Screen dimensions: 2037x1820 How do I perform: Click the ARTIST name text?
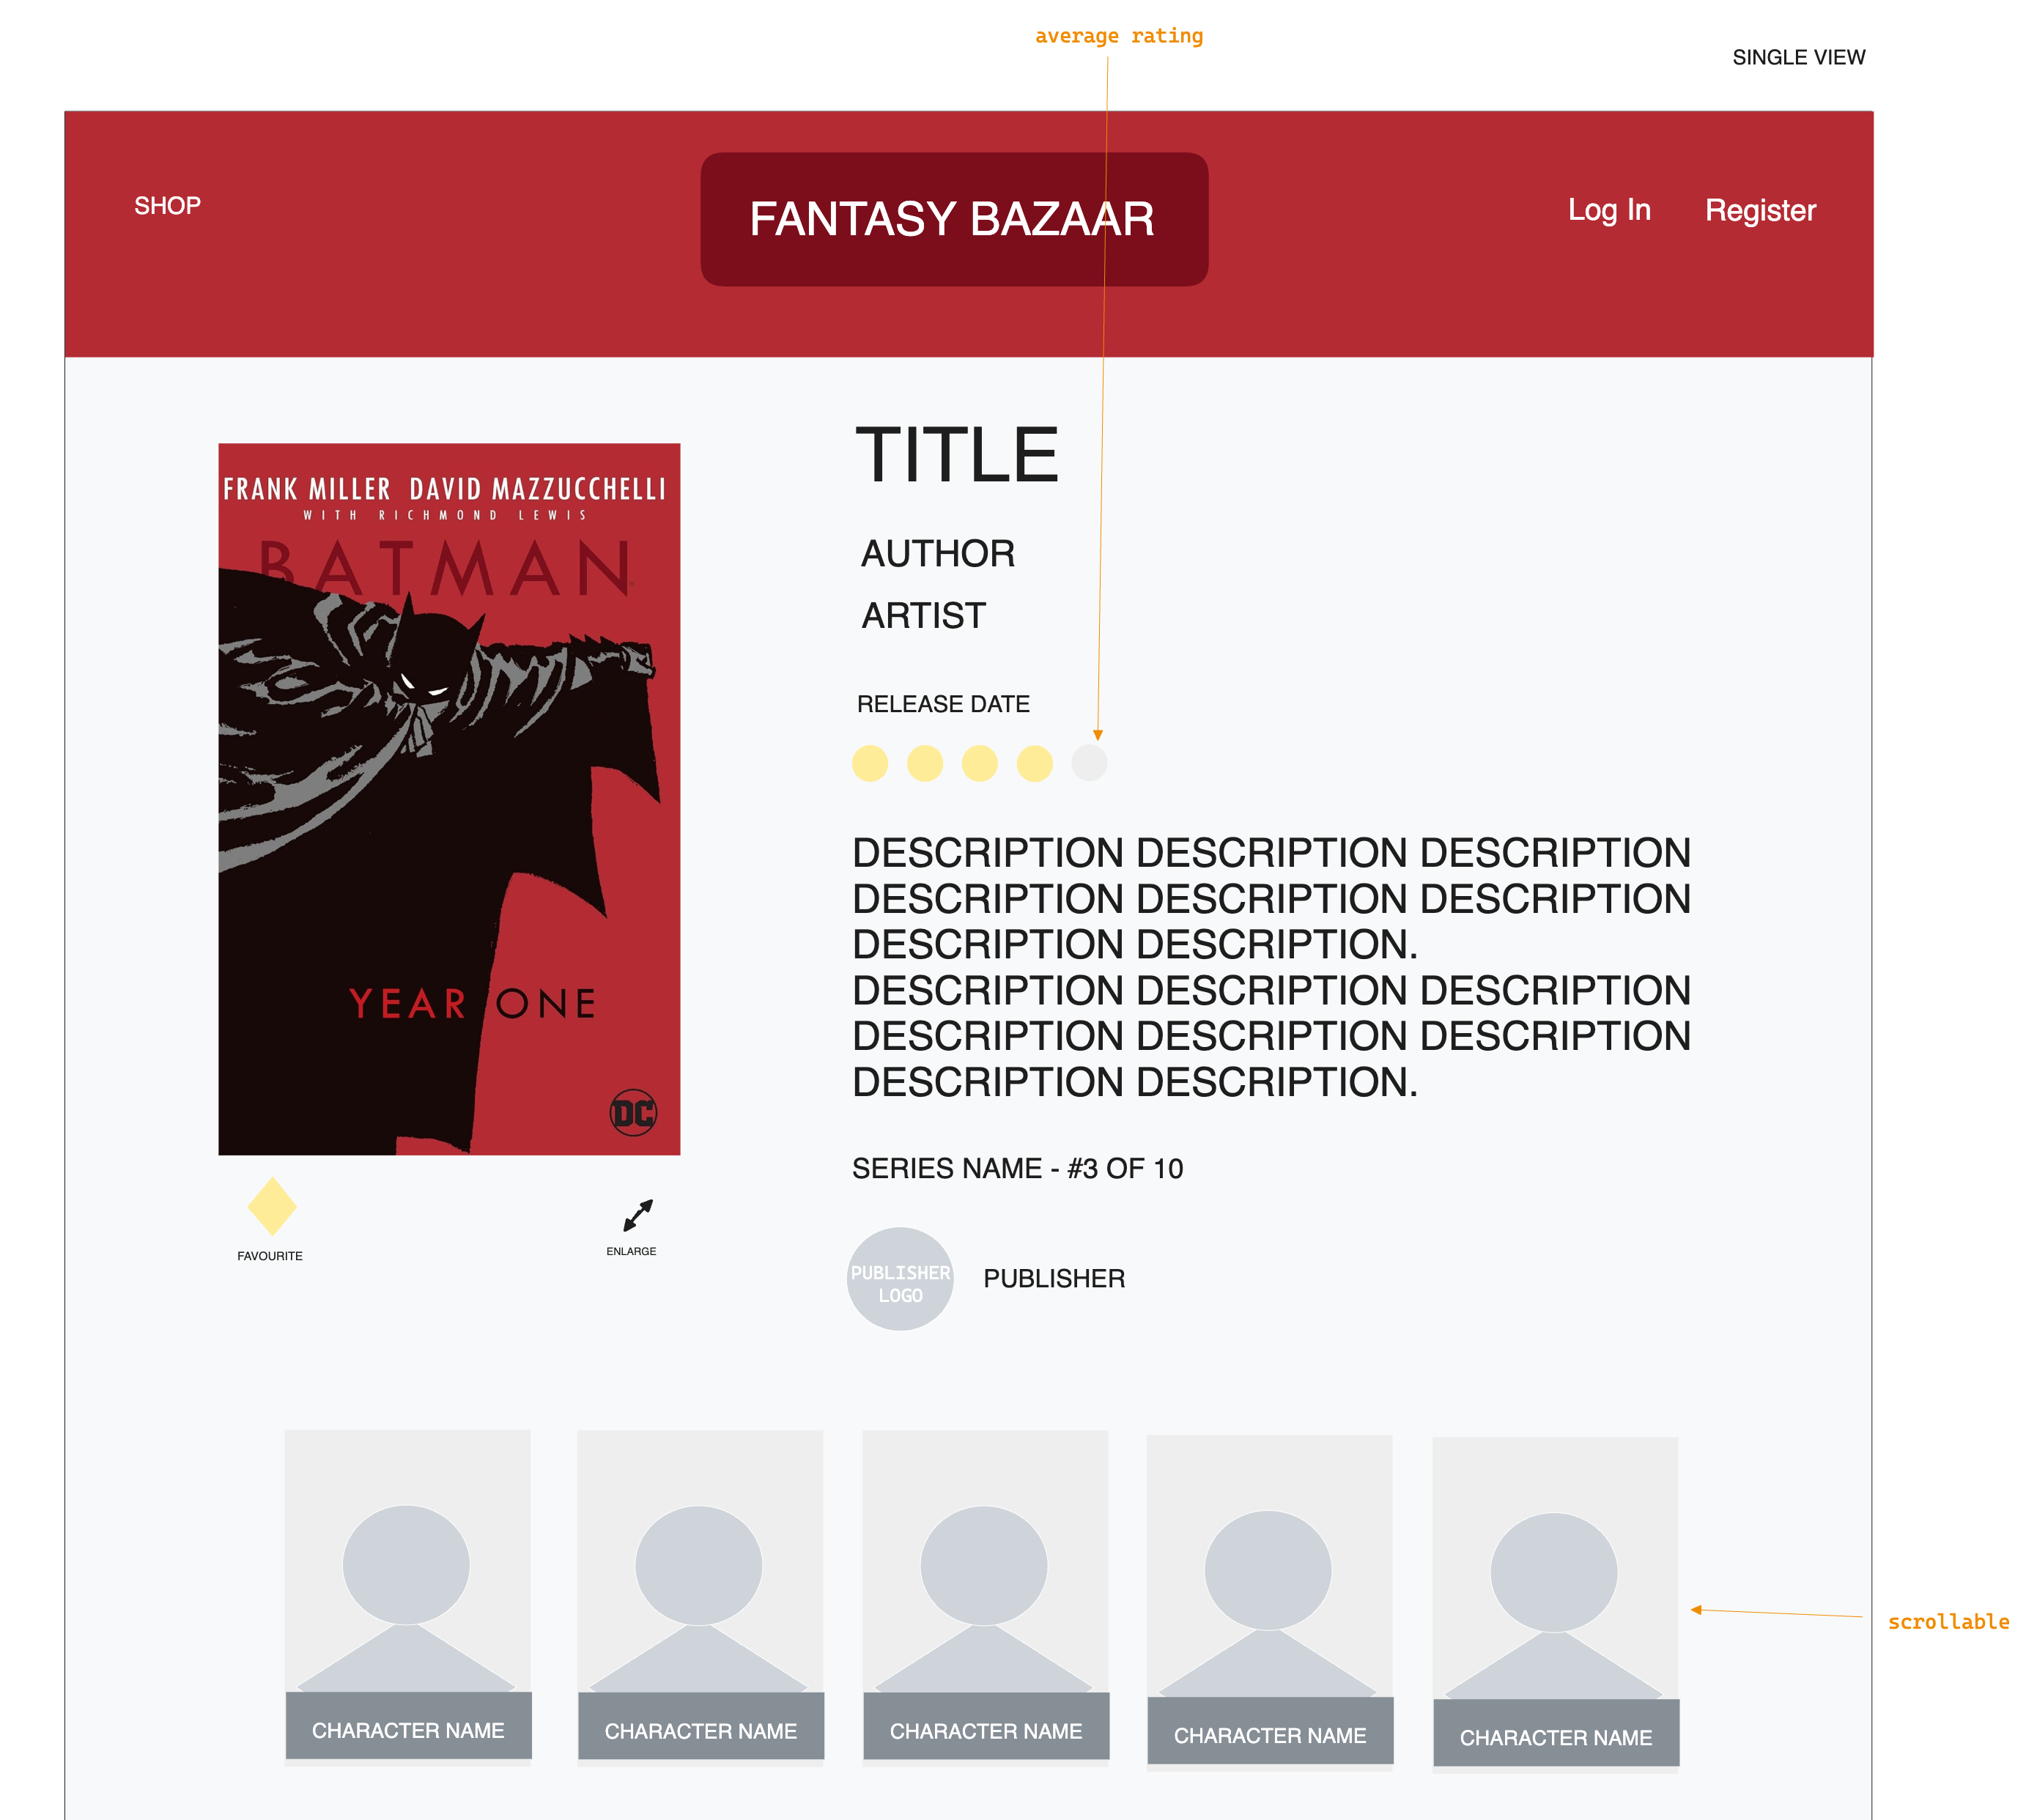pos(924,616)
